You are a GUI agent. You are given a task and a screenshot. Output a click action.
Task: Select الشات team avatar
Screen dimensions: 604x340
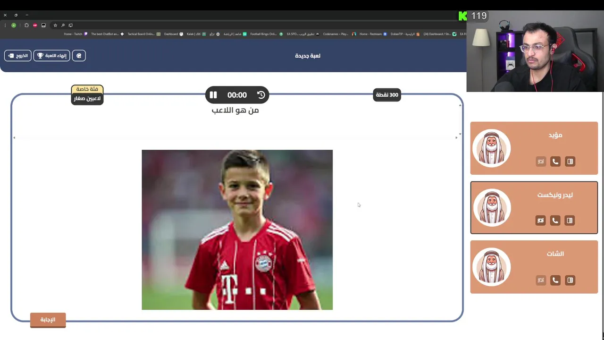pos(492,267)
